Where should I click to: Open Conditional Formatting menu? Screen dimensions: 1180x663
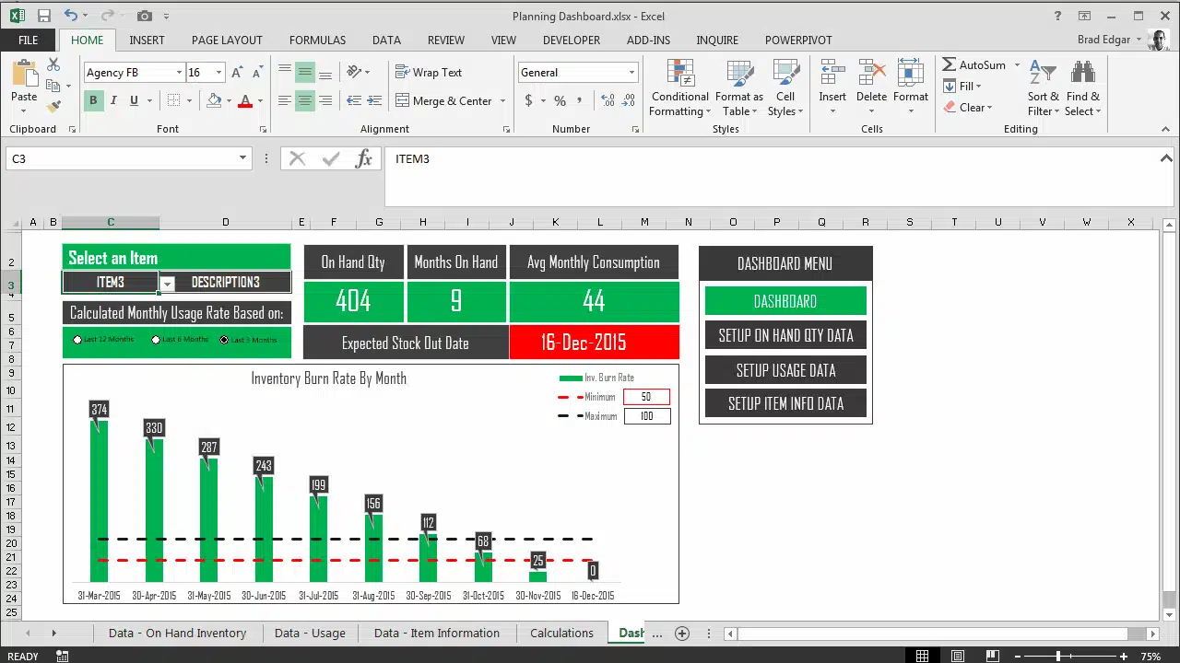679,88
